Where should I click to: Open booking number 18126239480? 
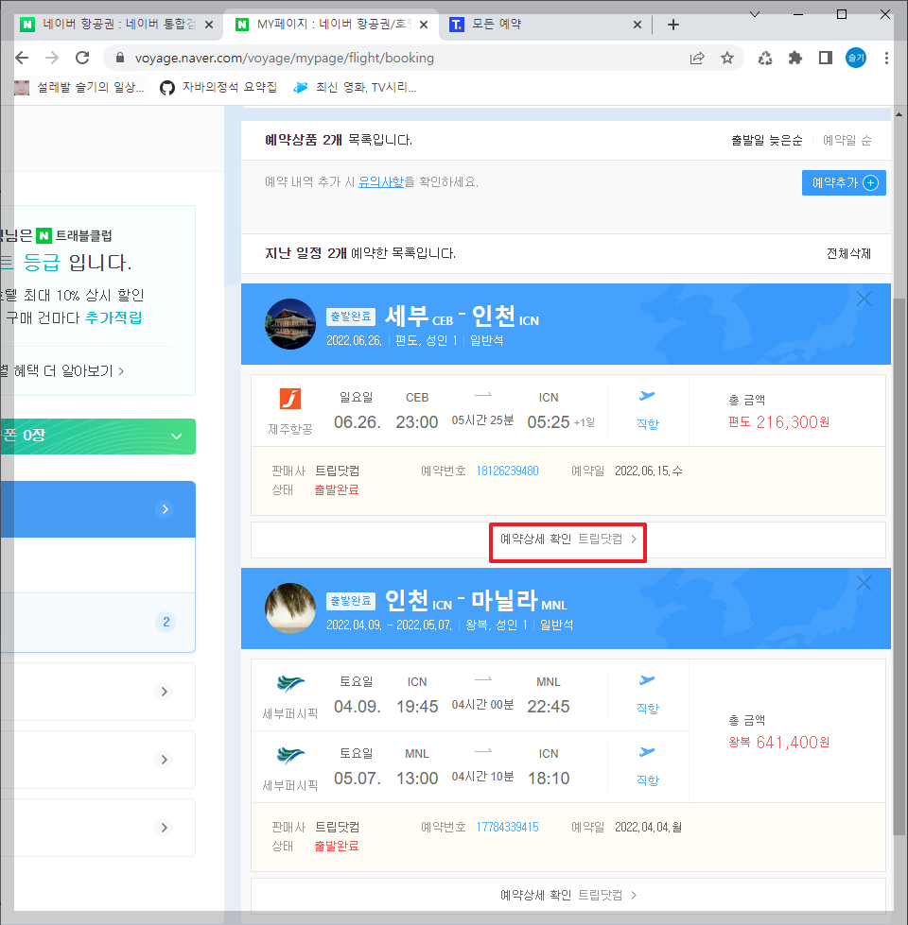click(507, 471)
